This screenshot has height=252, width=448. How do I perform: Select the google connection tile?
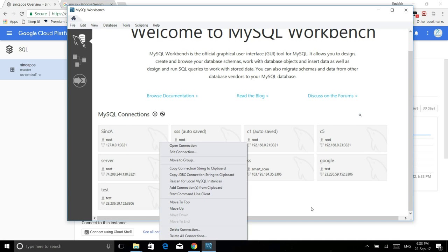pyautogui.click(x=352, y=167)
